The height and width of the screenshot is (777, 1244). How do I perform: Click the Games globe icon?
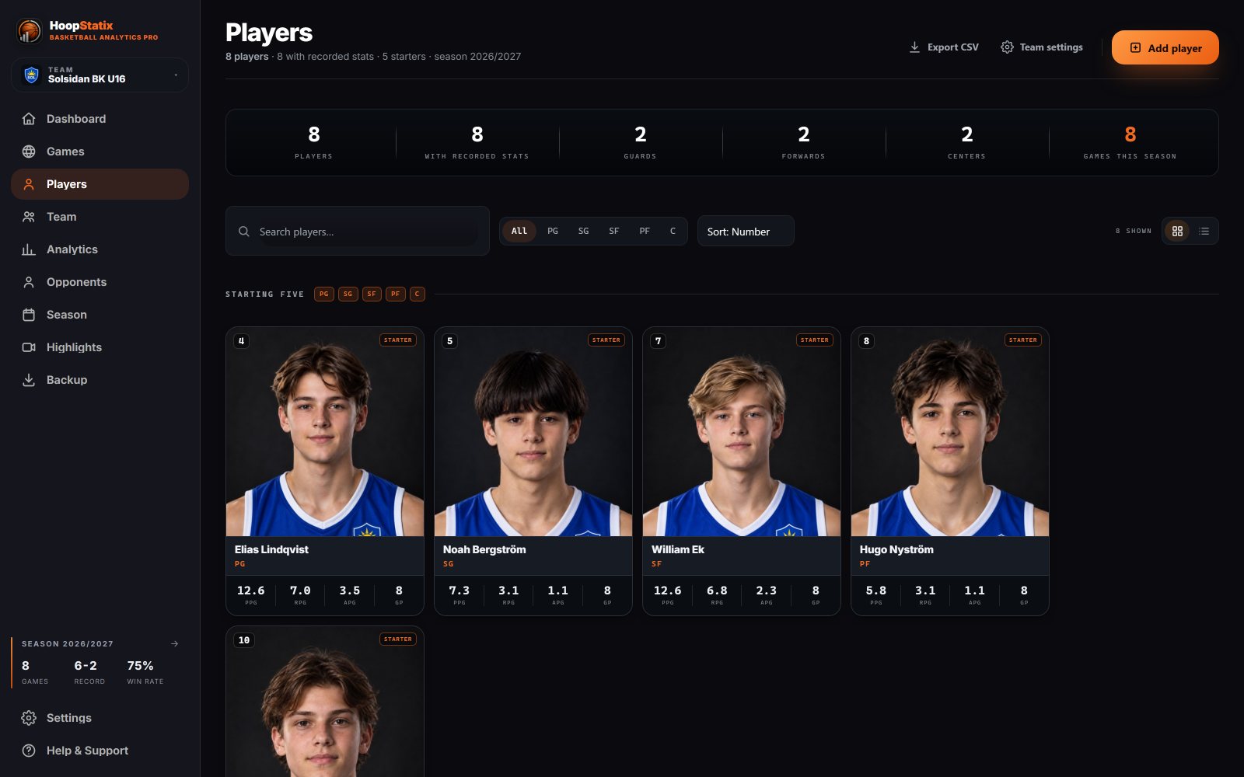pos(29,152)
